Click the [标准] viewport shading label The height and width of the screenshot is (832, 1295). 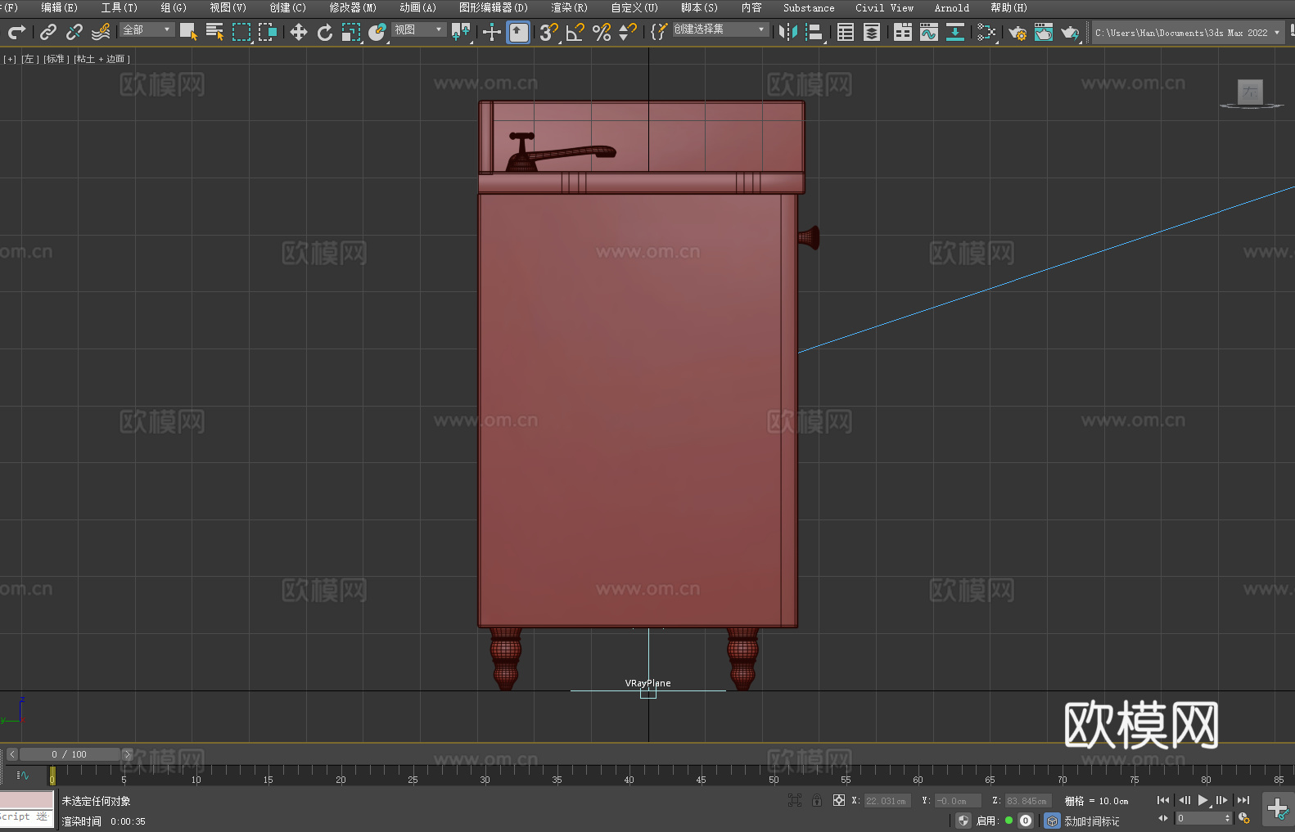[x=56, y=59]
